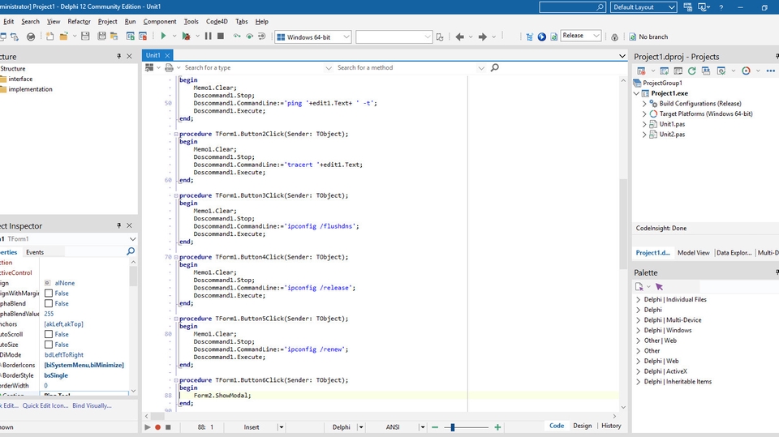Open the Project menu
Image resolution: width=779 pixels, height=437 pixels.
click(x=107, y=21)
